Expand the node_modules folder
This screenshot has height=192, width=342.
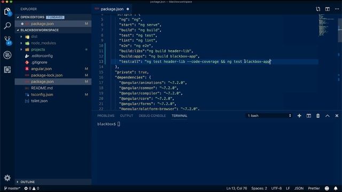pyautogui.click(x=21, y=43)
